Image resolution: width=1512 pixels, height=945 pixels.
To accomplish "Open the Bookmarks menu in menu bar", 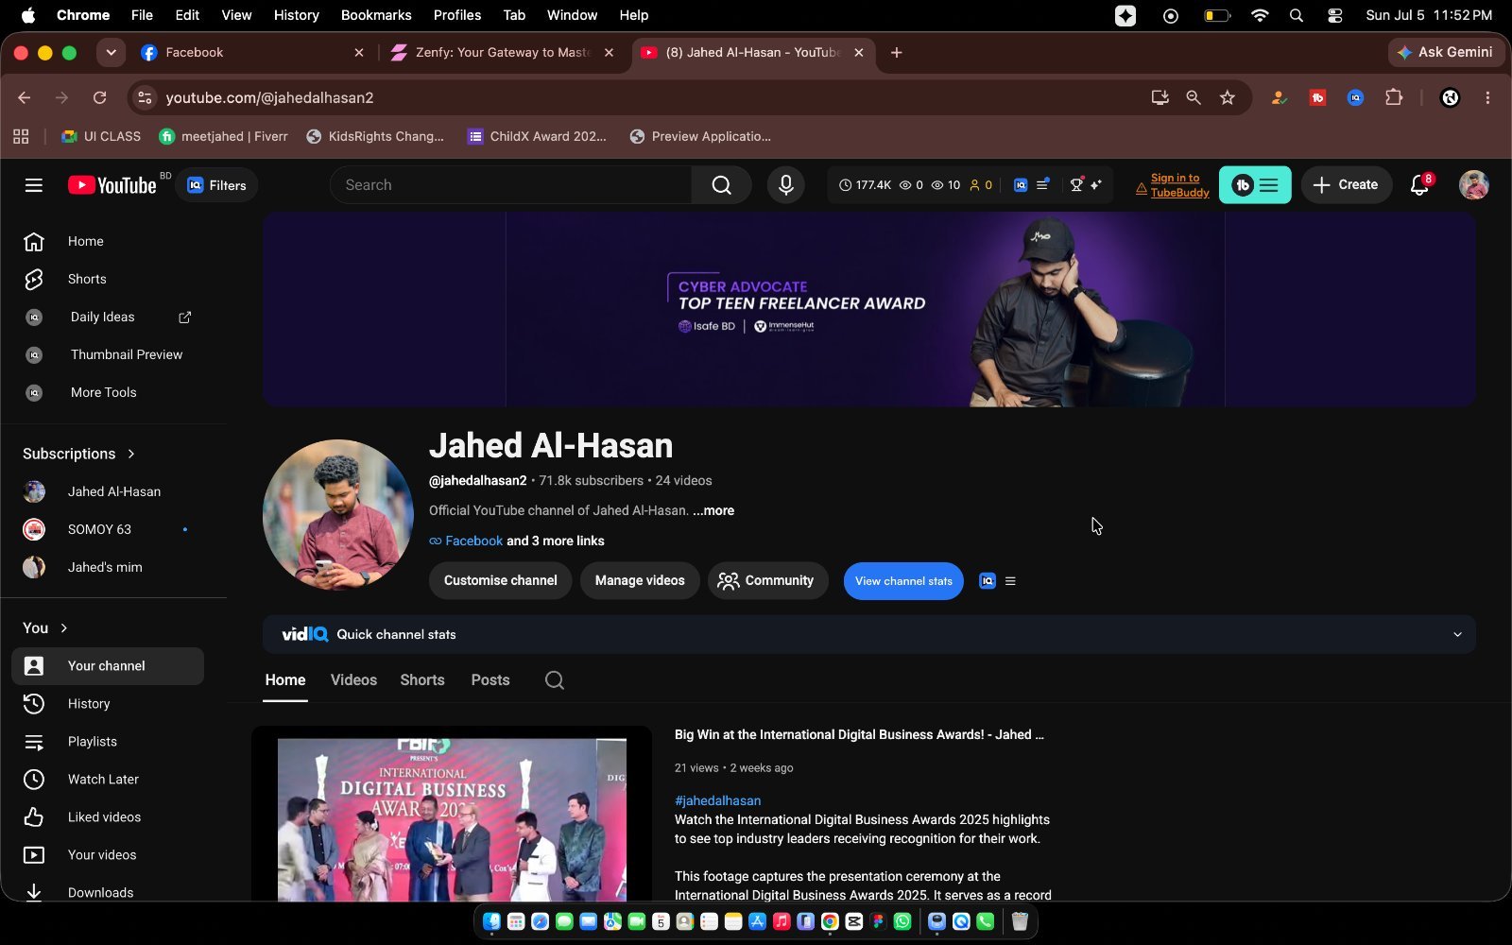I will 376,15.
